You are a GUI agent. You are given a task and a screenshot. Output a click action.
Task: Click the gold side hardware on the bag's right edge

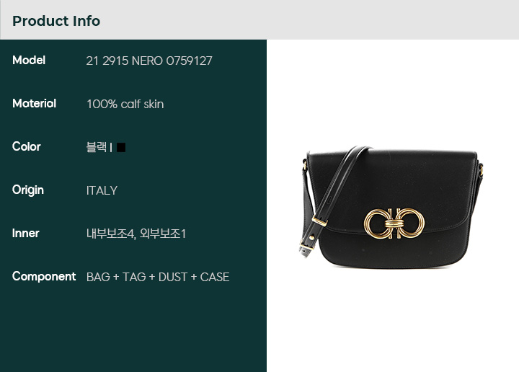(x=481, y=170)
